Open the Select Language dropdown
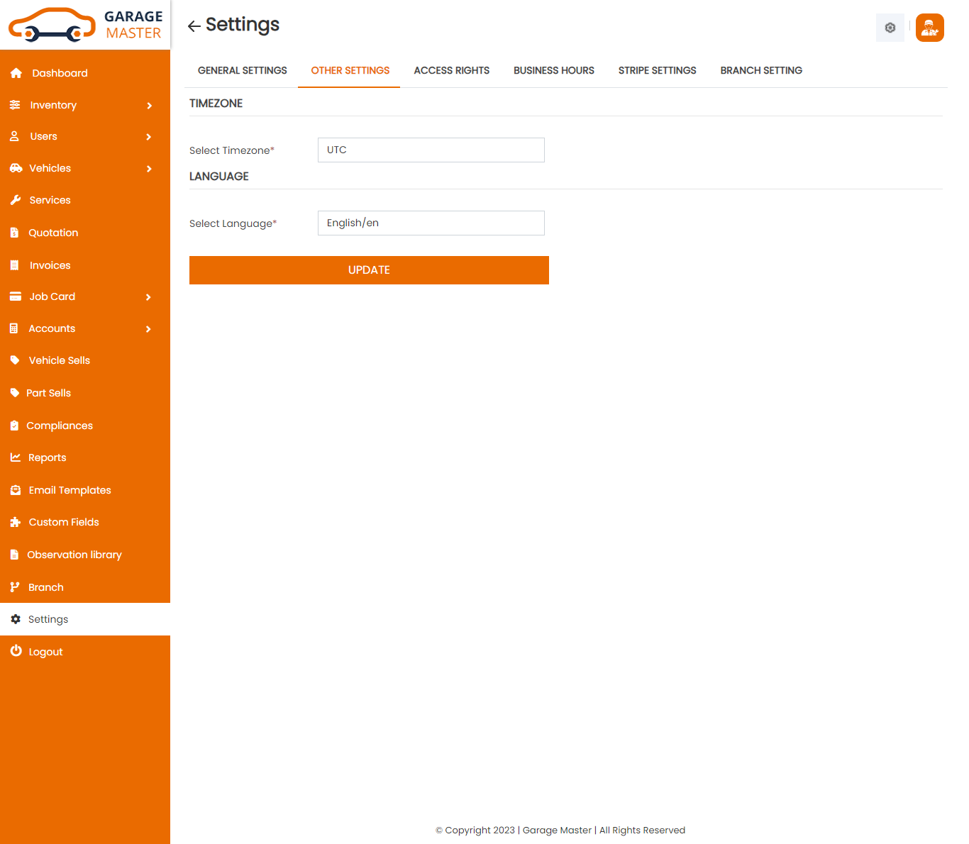The height and width of the screenshot is (844, 969). tap(431, 223)
